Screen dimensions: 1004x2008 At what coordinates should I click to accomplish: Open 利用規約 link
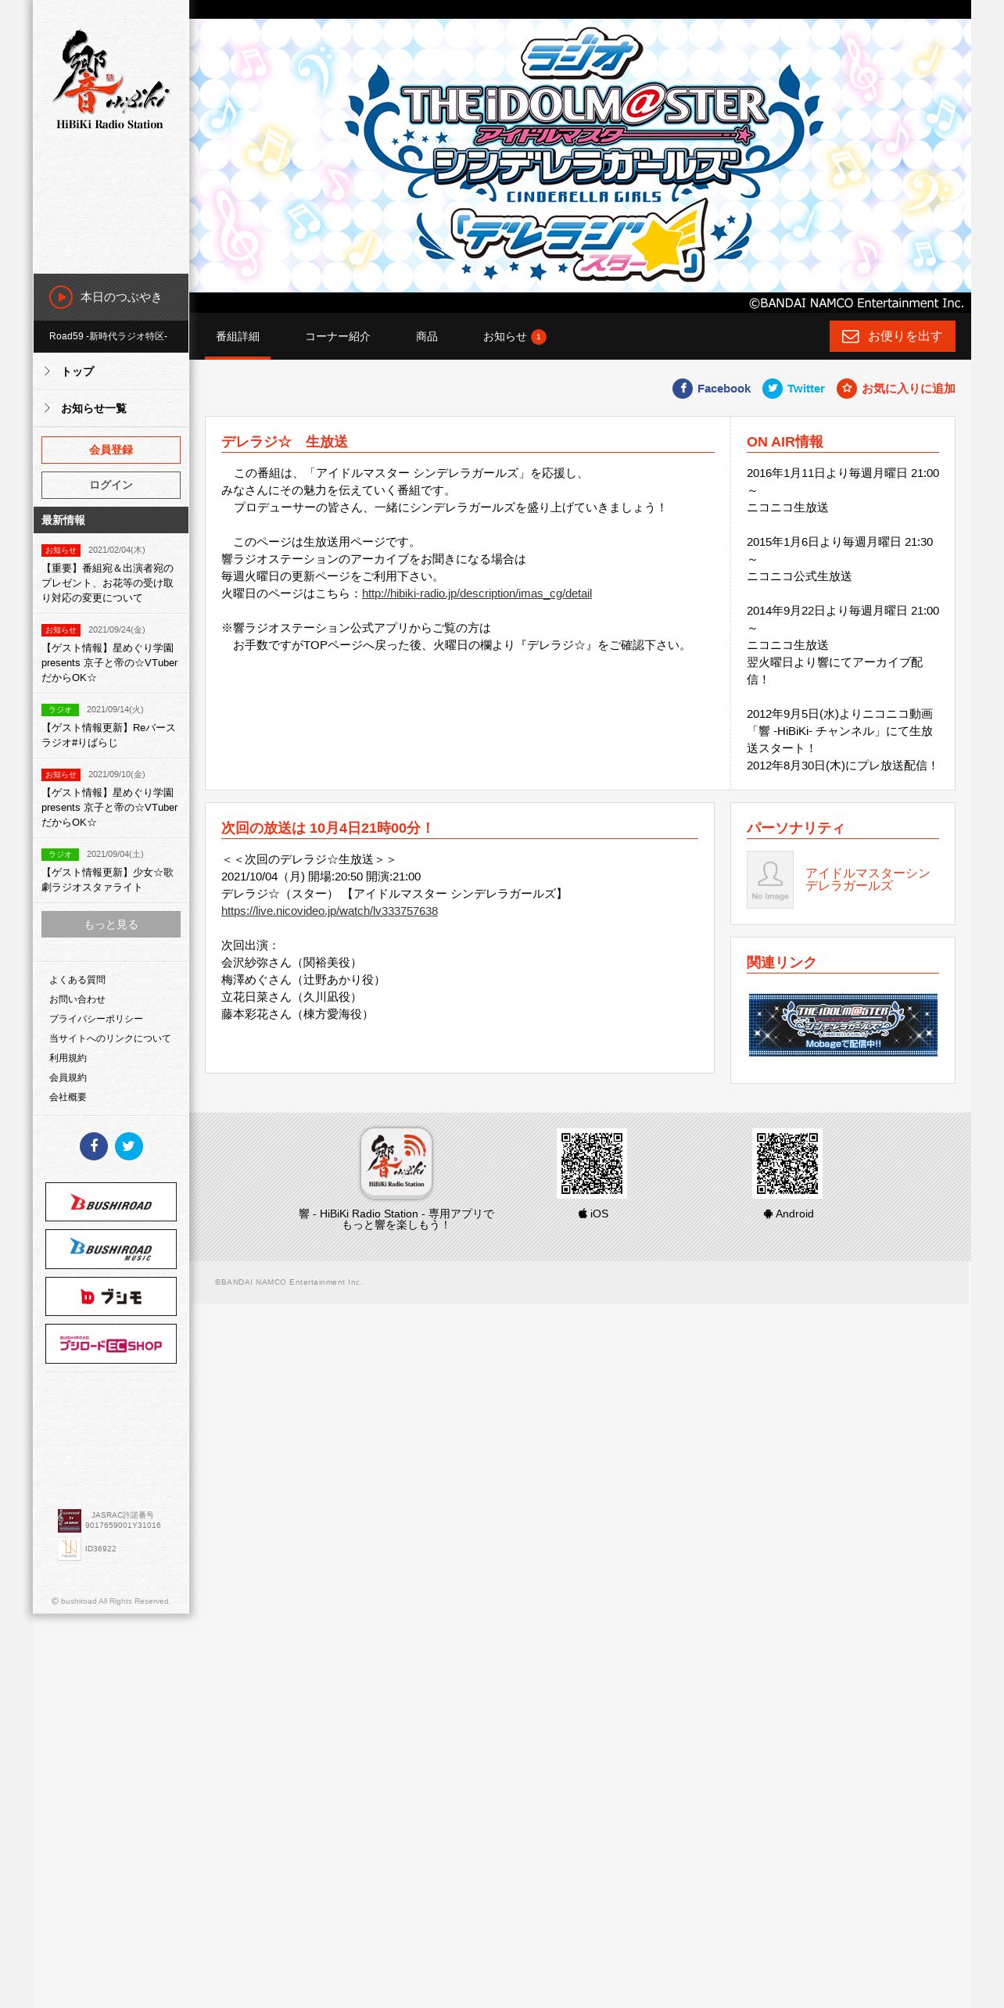(68, 1058)
